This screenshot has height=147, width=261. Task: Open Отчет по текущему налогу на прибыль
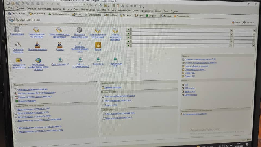click(201, 63)
